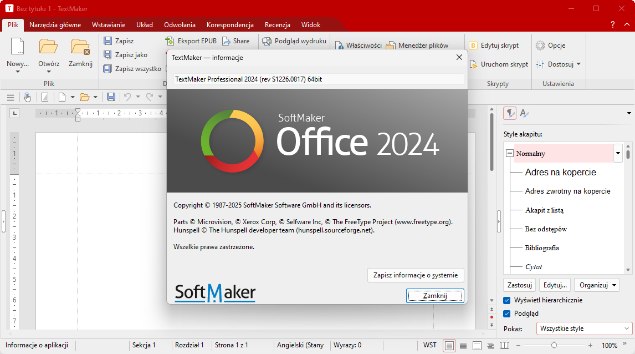Select the master pages view icon in status bar

pos(477,346)
